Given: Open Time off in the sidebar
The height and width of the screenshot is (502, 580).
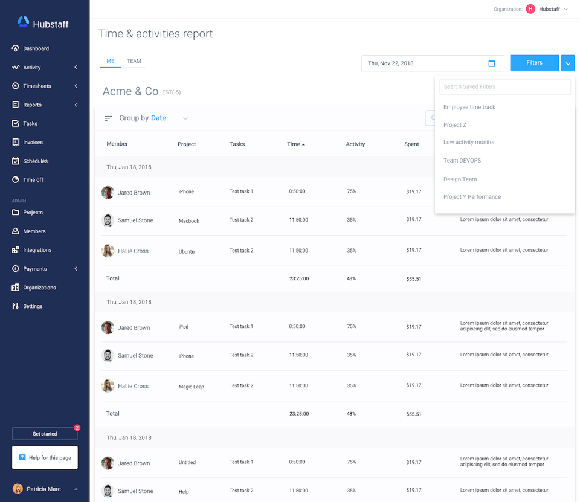Looking at the screenshot, I should coord(33,180).
